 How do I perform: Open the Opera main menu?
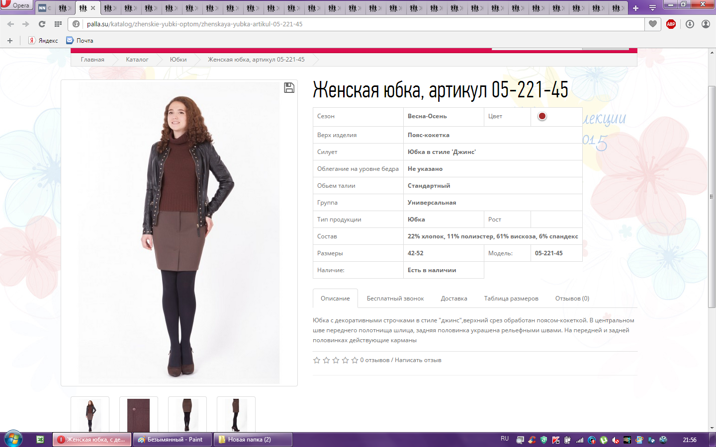(x=16, y=5)
